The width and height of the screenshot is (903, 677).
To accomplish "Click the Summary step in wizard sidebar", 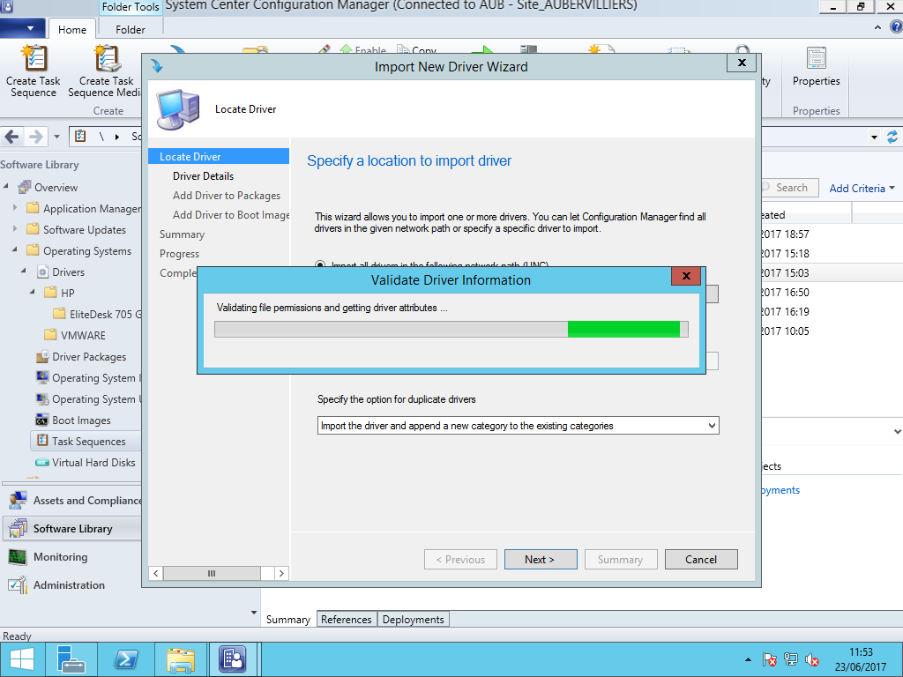I will [x=182, y=234].
